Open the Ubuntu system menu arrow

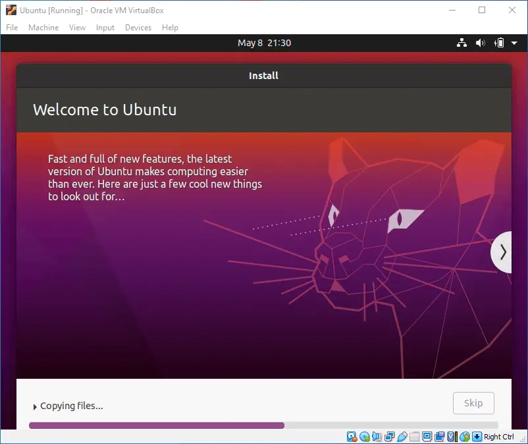(x=514, y=43)
